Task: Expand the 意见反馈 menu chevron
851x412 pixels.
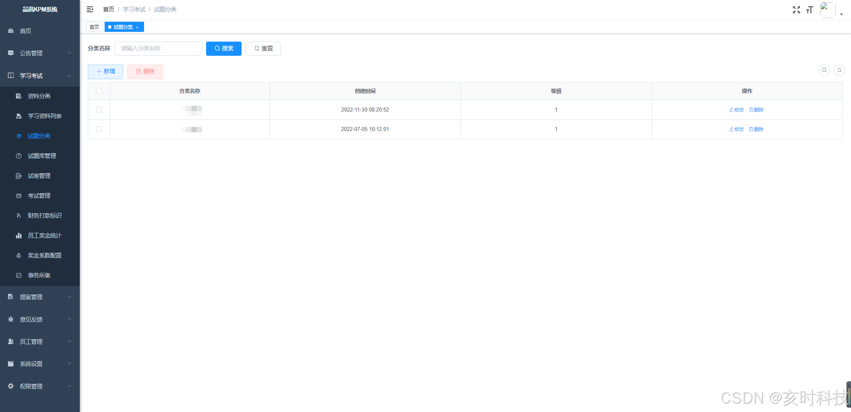Action: (x=70, y=319)
